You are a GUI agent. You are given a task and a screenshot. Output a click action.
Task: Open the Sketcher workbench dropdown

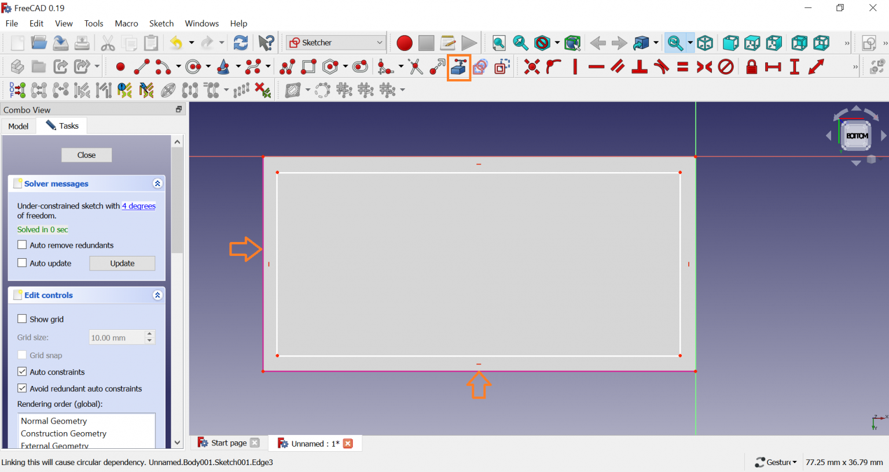(336, 43)
